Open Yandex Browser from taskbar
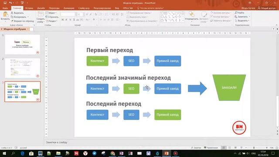Image resolution: width=279 pixels, height=157 pixels. [x=85, y=153]
